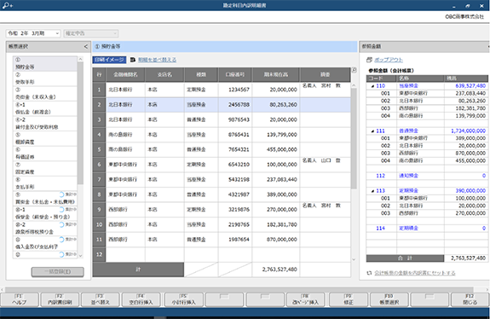Click the F4 空白行挿入 function button
Image resolution: width=490 pixels, height=319 pixels.
[x=141, y=299]
